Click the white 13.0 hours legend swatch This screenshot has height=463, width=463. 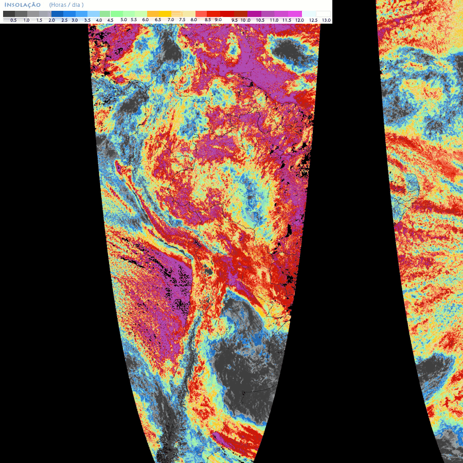(324, 14)
